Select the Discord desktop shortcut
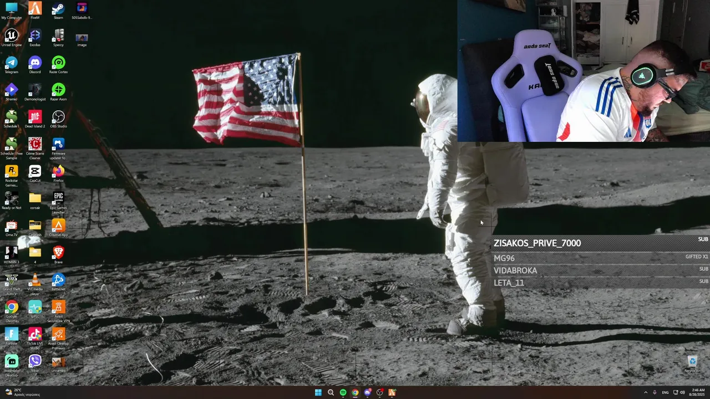Screen dimensions: 710x399 pos(35,65)
